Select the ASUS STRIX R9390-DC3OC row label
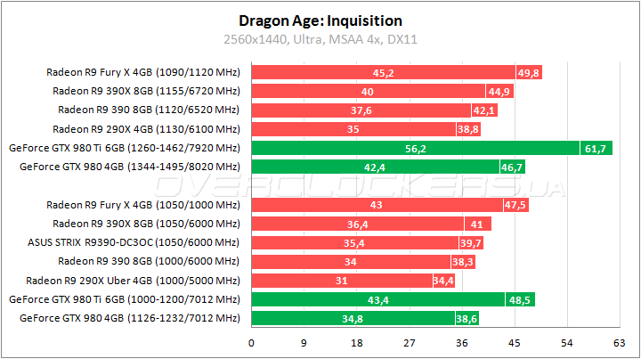The width and height of the screenshot is (641, 359). (134, 242)
